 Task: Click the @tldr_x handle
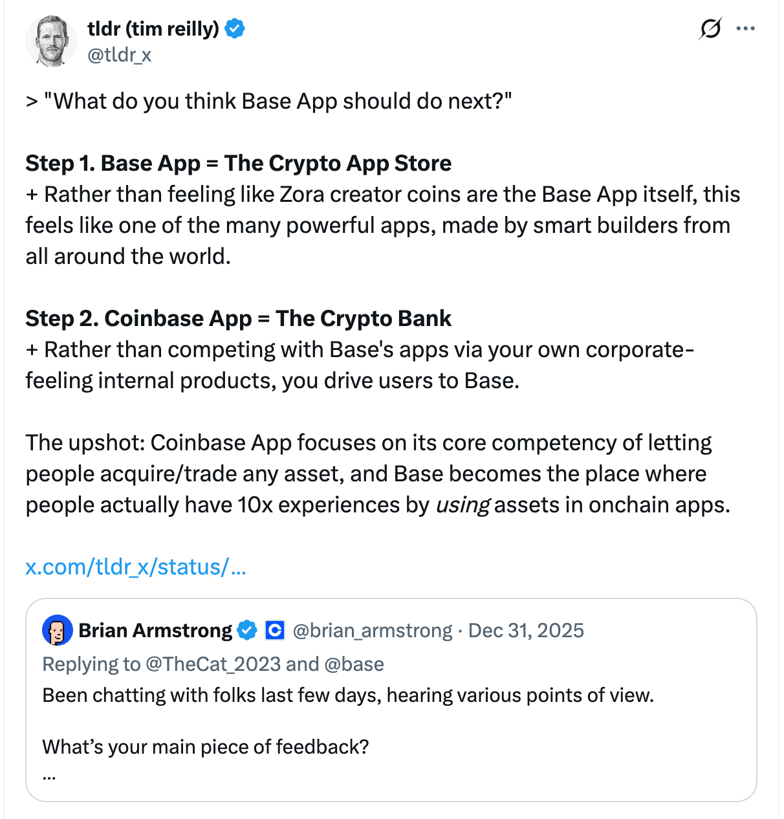tap(120, 55)
